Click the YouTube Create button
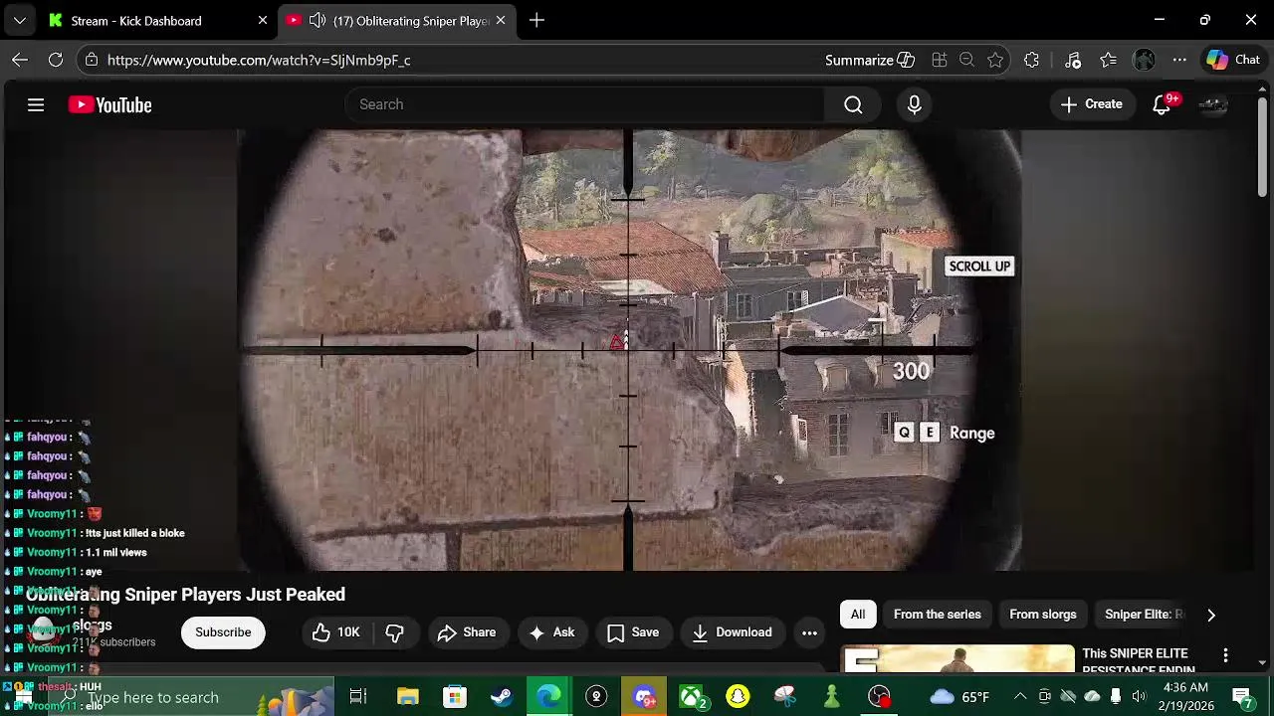 click(1092, 104)
